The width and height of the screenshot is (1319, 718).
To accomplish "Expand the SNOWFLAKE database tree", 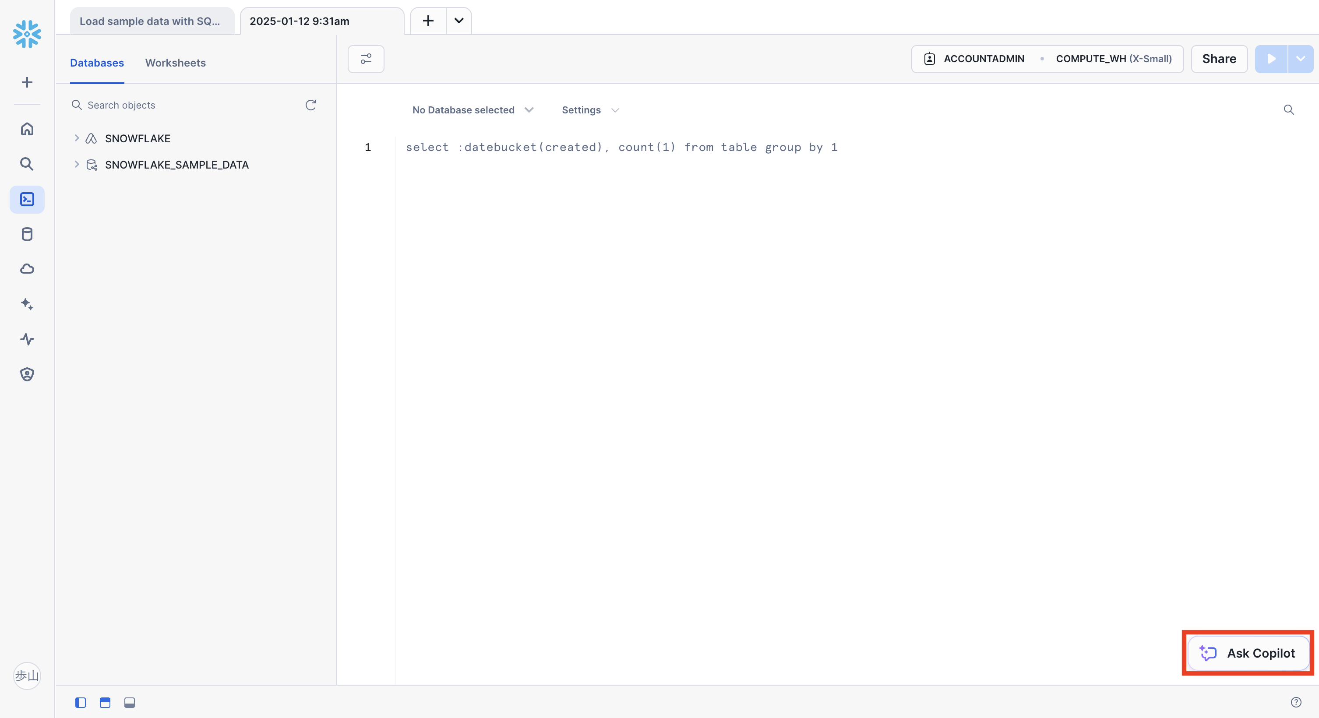I will point(77,138).
